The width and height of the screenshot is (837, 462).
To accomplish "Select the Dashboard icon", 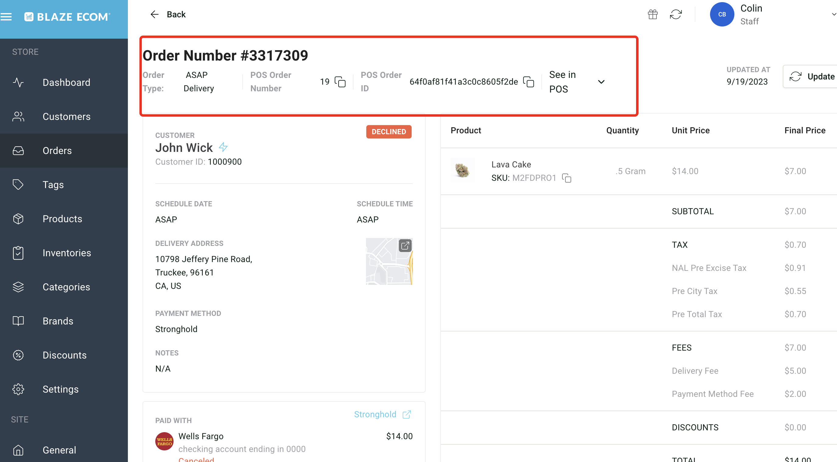I will [x=18, y=82].
